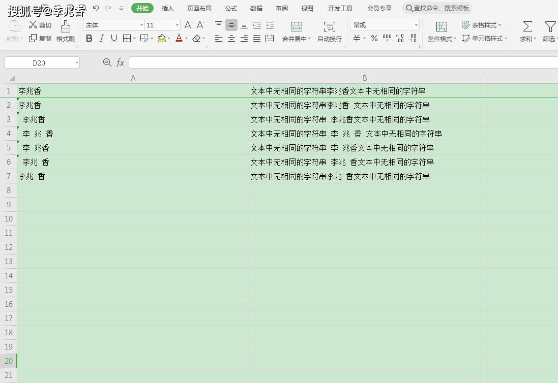Screen dimensions: 558x383
Task: Click the command search box
Action: (x=437, y=8)
